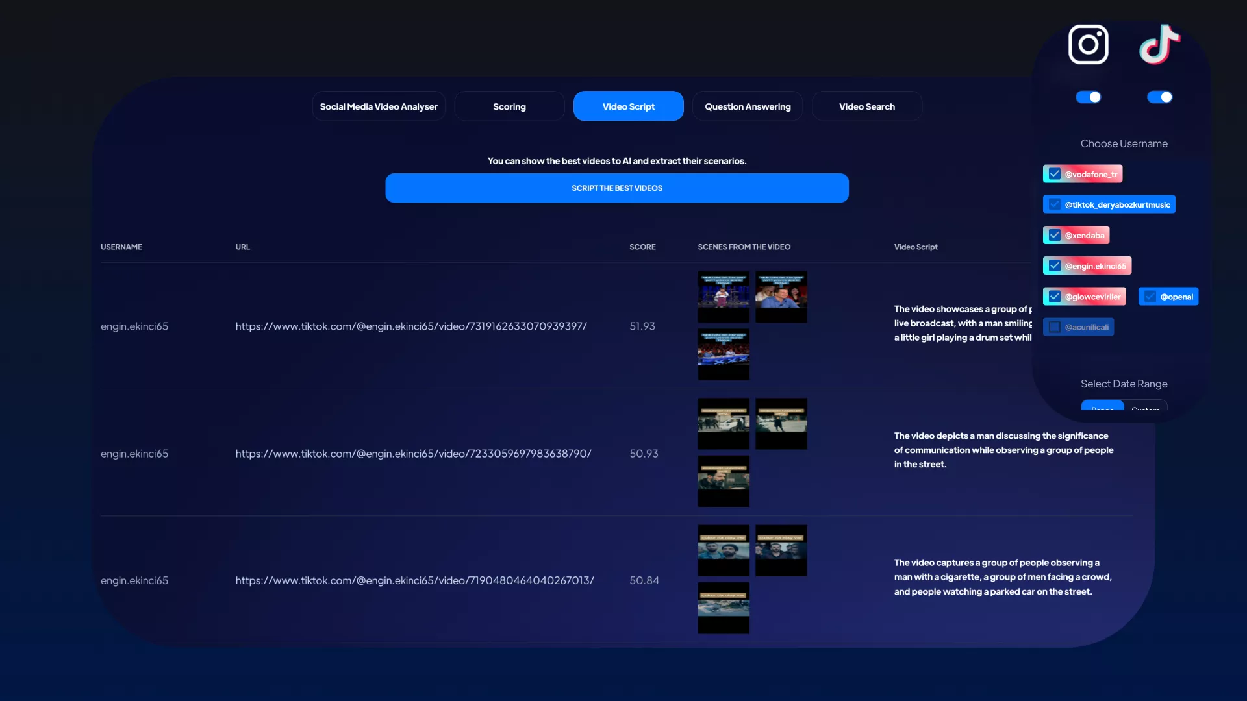1247x701 pixels.
Task: Open the Question Answering tab
Action: pyautogui.click(x=748, y=106)
